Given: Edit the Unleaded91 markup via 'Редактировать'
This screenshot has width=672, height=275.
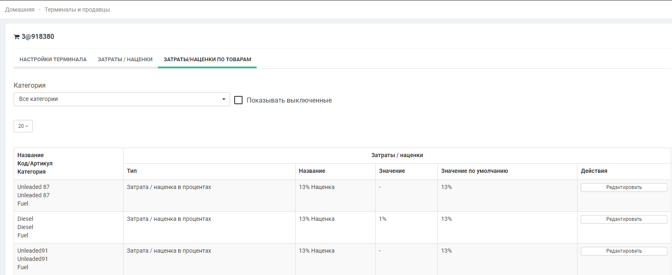Looking at the screenshot, I should click(x=623, y=251).
